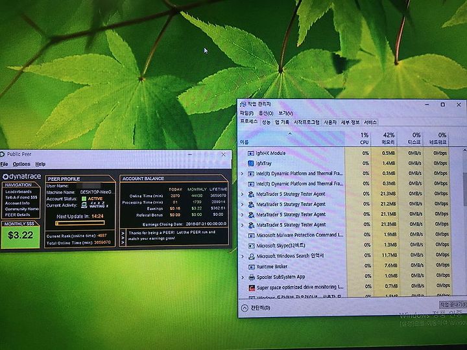Expand the Spooler SubSystem App process

(x=243, y=277)
